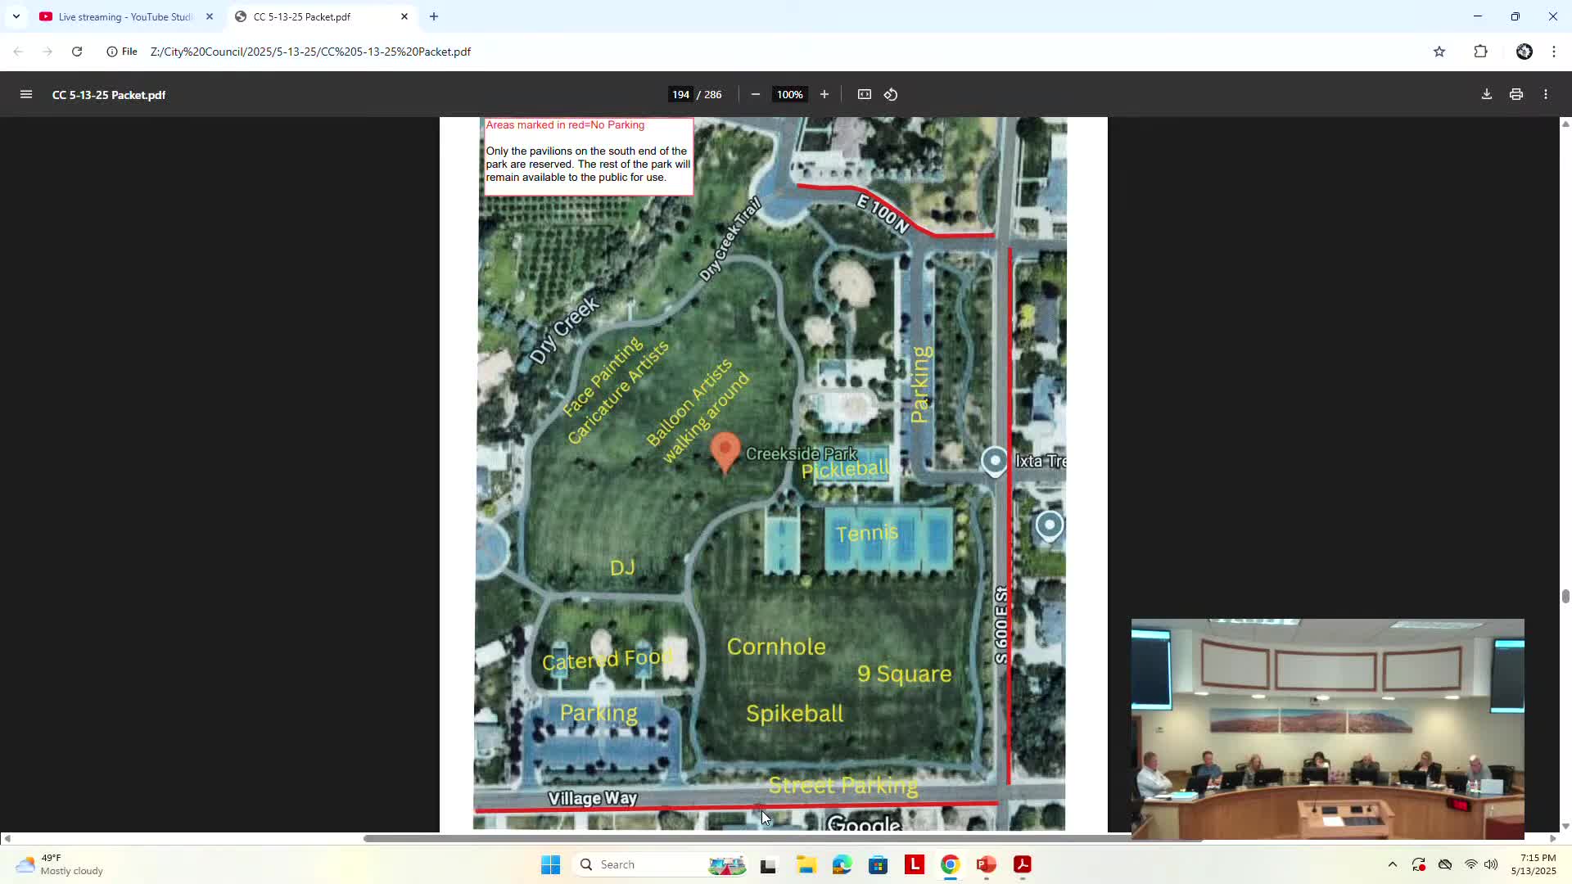Switch to the Live streaming YouTube Studio tab
Screen dimensions: 1572x884
[x=123, y=16]
